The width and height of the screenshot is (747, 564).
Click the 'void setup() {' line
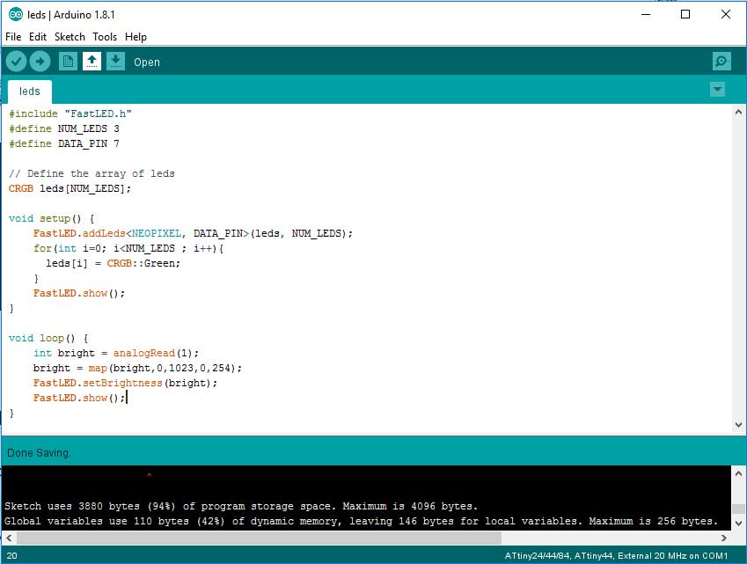51,218
